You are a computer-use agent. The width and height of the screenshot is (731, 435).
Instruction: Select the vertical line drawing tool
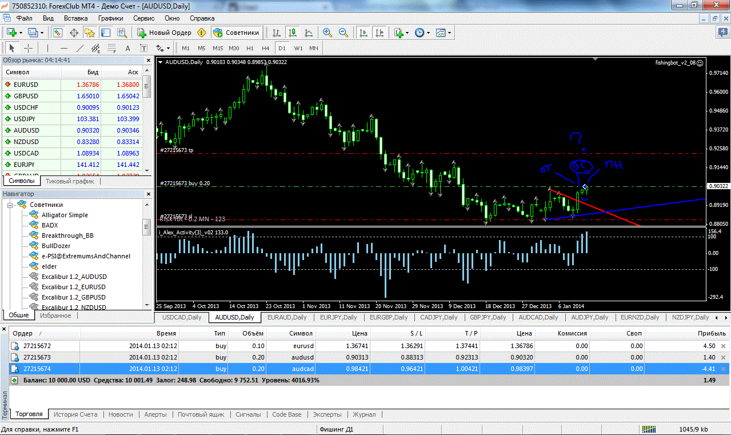pos(47,49)
